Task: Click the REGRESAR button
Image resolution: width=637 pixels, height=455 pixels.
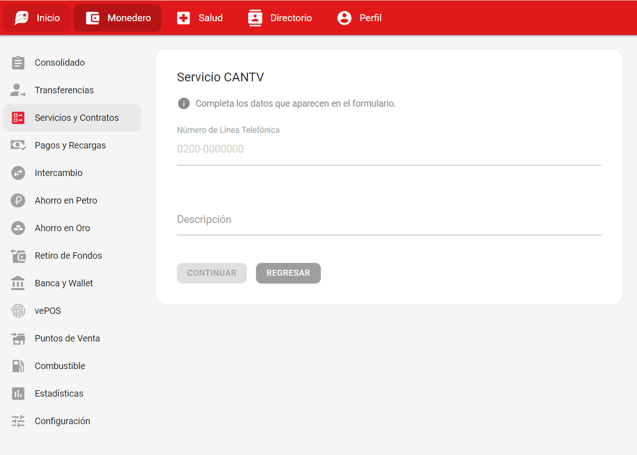Action: (x=288, y=273)
